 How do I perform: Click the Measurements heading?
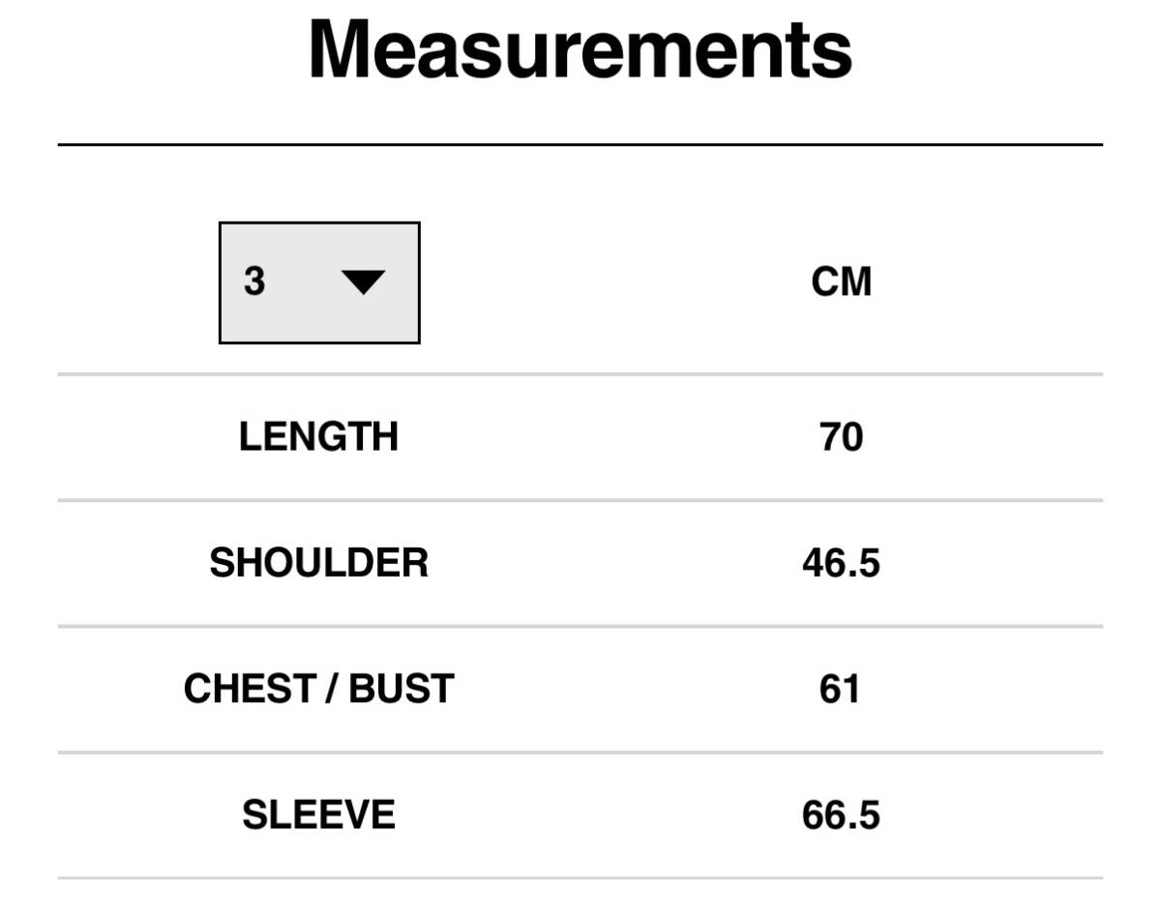click(x=580, y=48)
